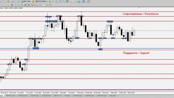Select the D1 timeframe button

point(43,5)
